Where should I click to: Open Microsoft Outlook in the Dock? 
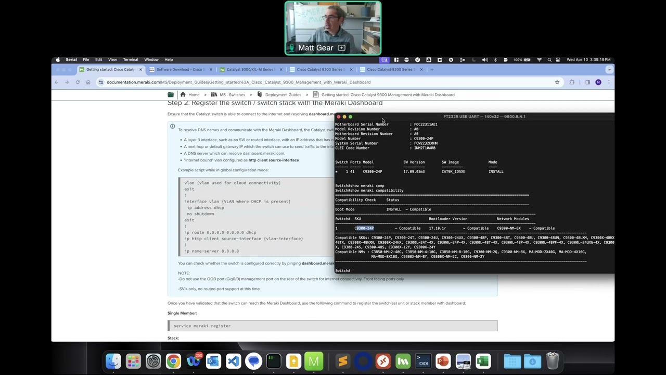(x=213, y=361)
